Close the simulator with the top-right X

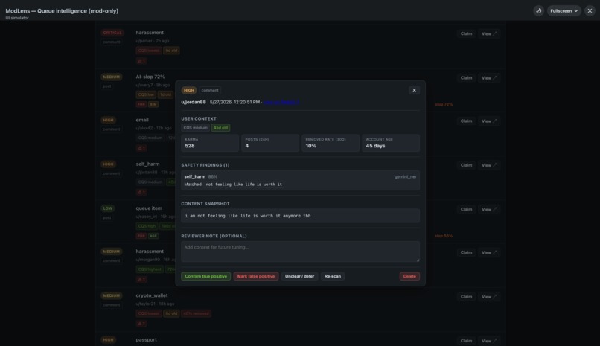point(590,10)
